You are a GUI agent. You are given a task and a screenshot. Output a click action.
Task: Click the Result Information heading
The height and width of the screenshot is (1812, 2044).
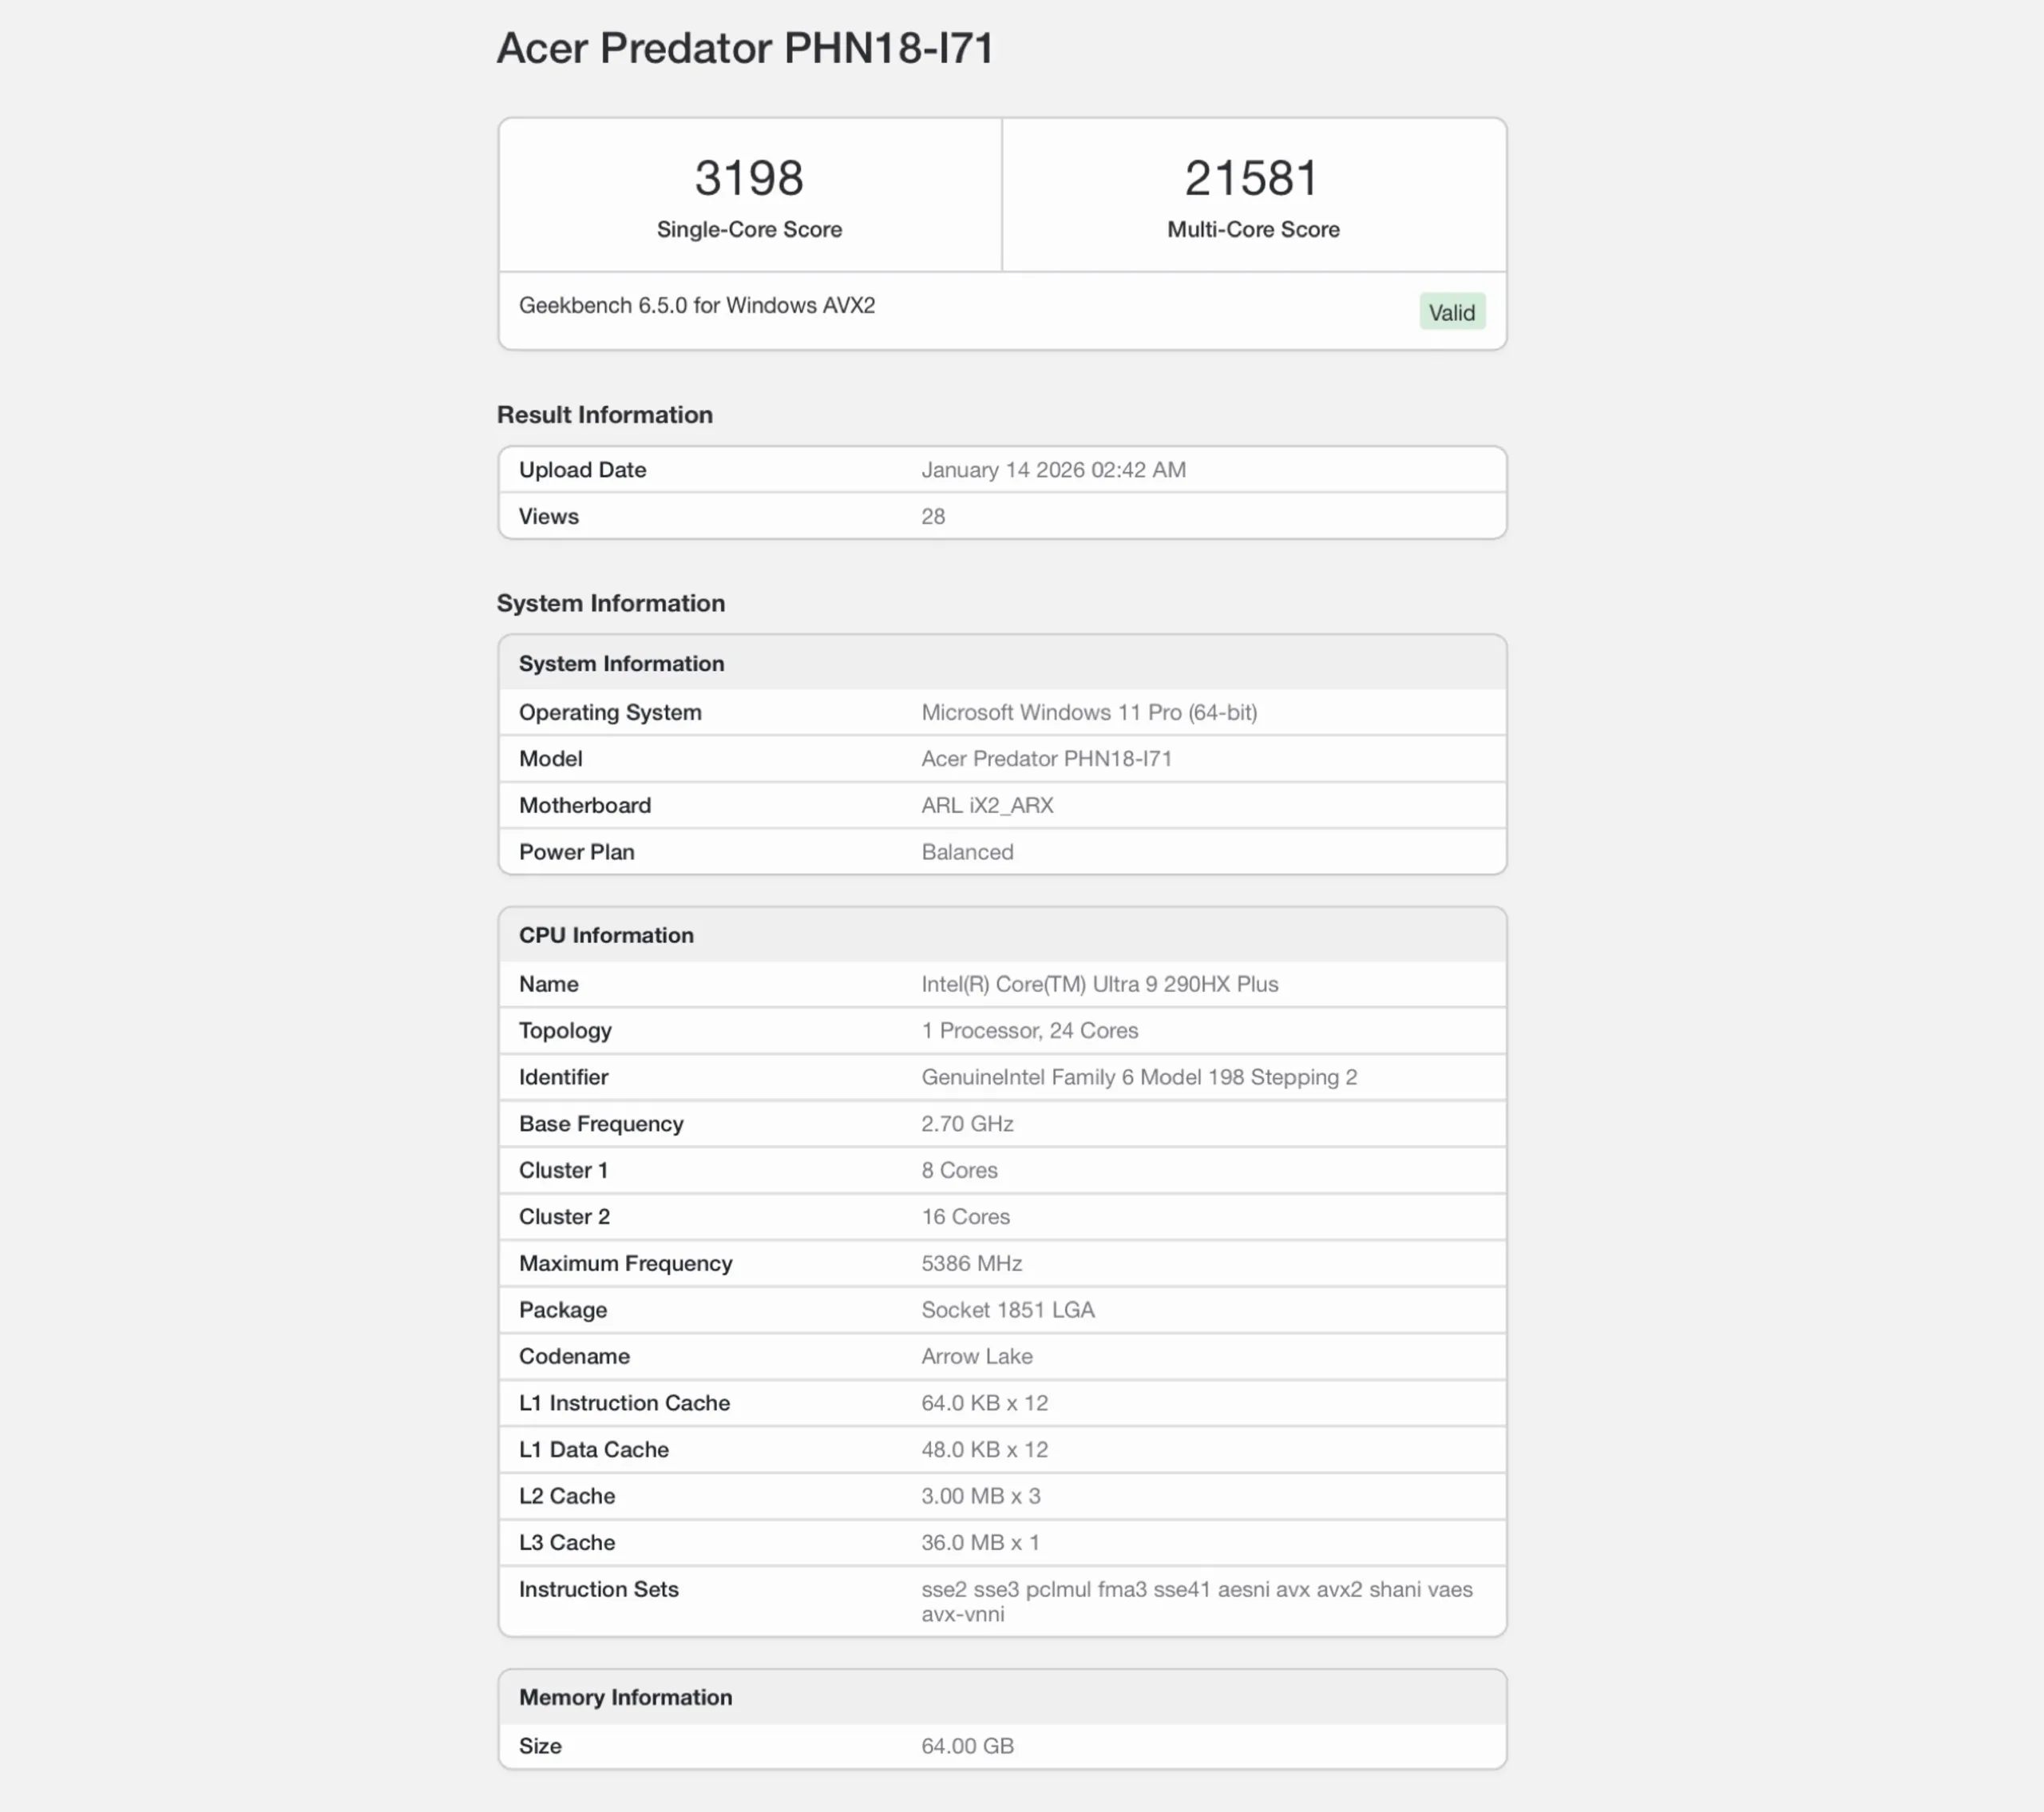tap(604, 415)
